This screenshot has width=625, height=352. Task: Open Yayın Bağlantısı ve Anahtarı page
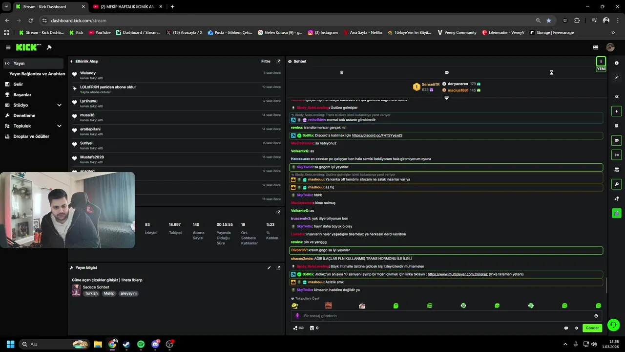point(37,74)
